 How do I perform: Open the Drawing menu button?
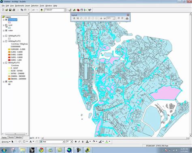[6, 142]
